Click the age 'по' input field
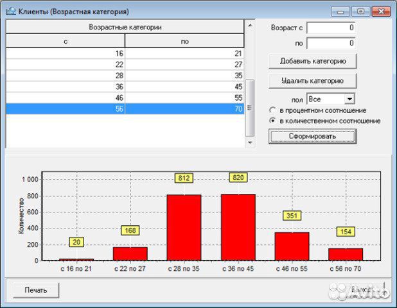 point(331,44)
